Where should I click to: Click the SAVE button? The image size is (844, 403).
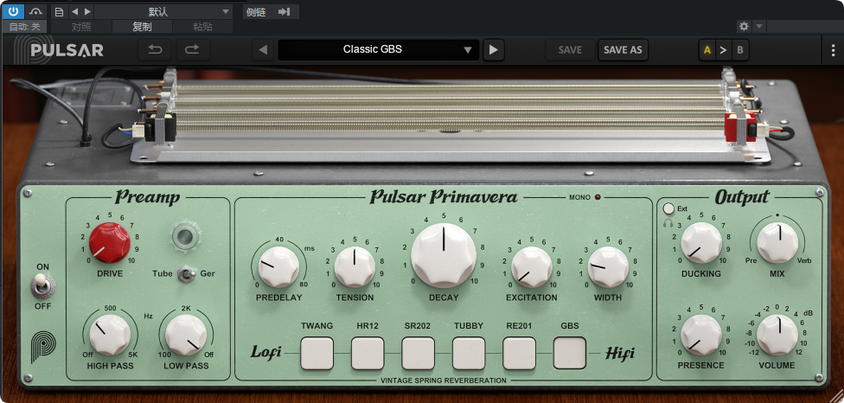tap(570, 50)
